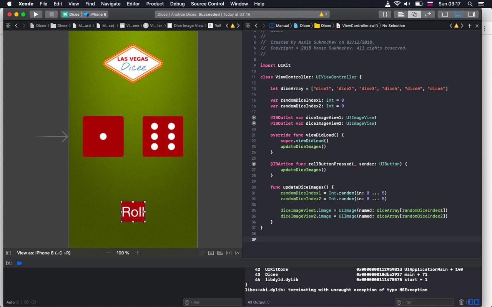Open Add New Constraints menu
Viewport: 492px width, 307px height.
coord(229,253)
